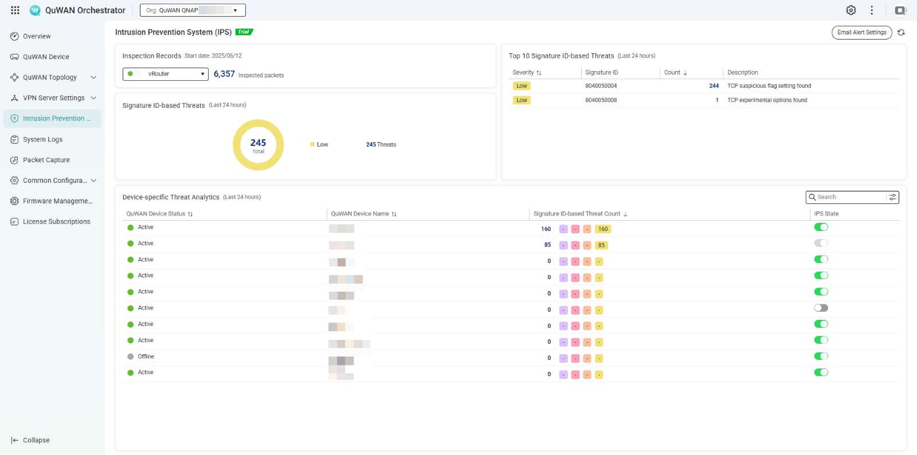Focus the device Search input field
This screenshot has height=455, width=917.
coord(851,197)
